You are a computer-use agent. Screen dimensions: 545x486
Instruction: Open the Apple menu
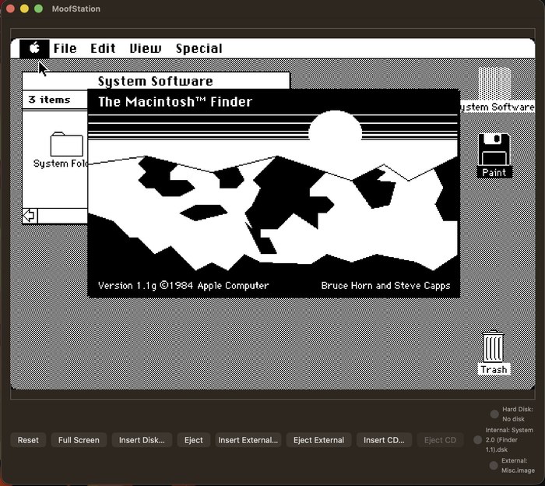(x=34, y=48)
